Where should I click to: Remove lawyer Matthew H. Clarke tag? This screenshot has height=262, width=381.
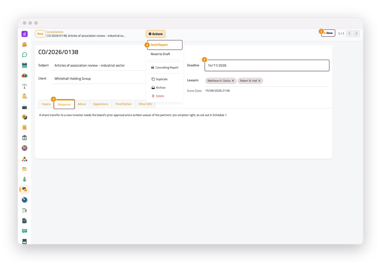[233, 81]
